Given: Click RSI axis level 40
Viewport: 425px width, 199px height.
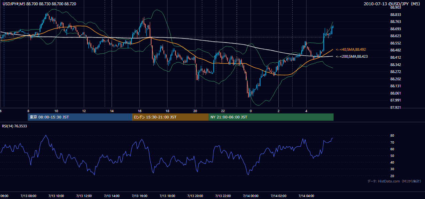Looking at the screenshot, I should click(392, 162).
